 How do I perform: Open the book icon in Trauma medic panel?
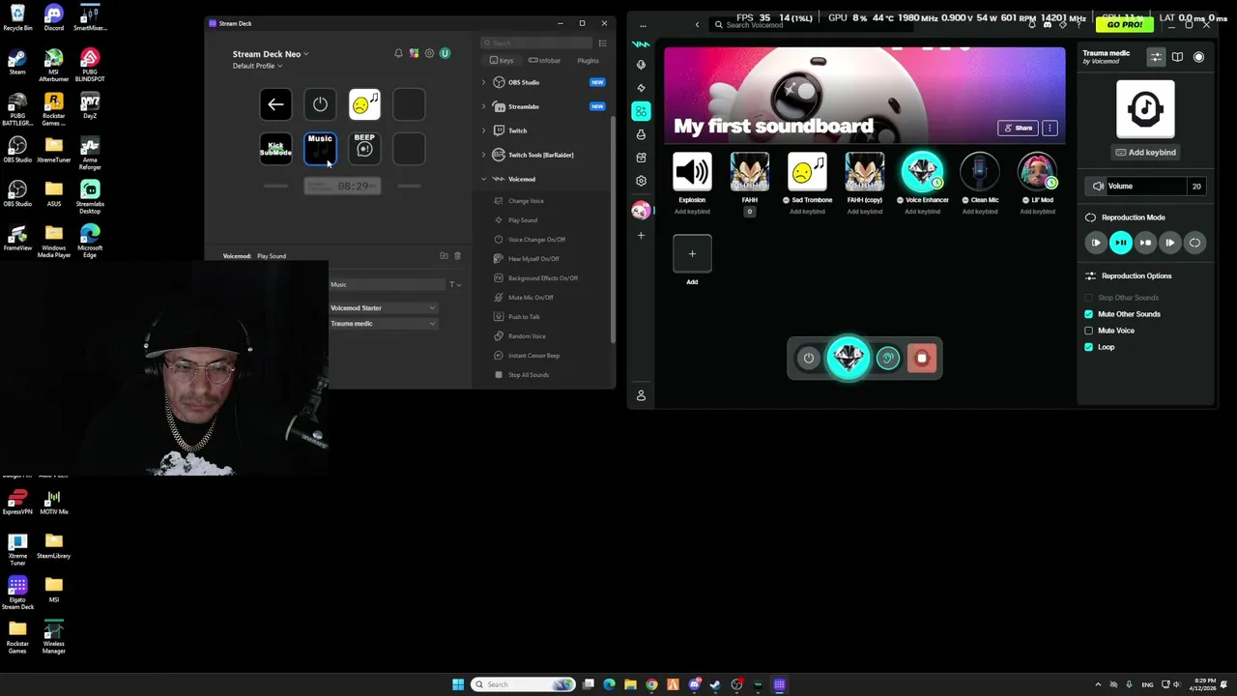tap(1177, 57)
